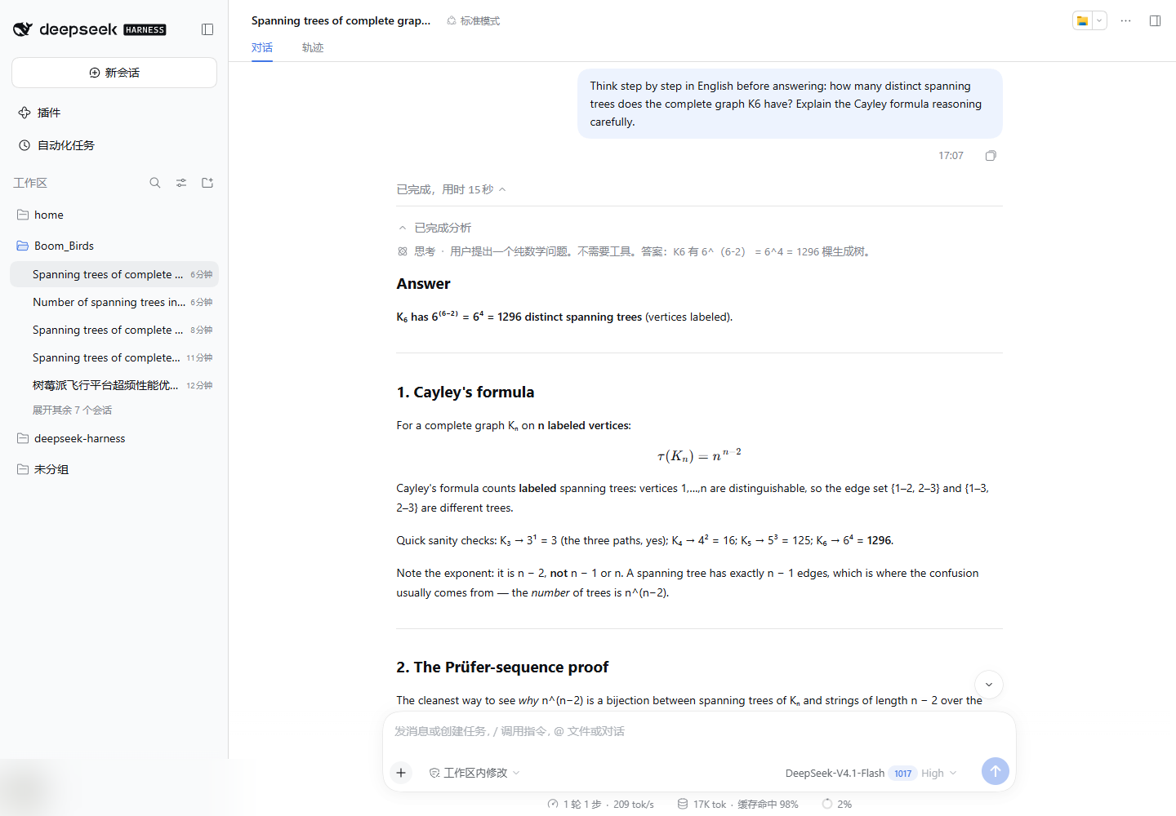1176x816 pixels.
Task: Collapse the 已完成，用时 15秒 summary
Action: (452, 189)
